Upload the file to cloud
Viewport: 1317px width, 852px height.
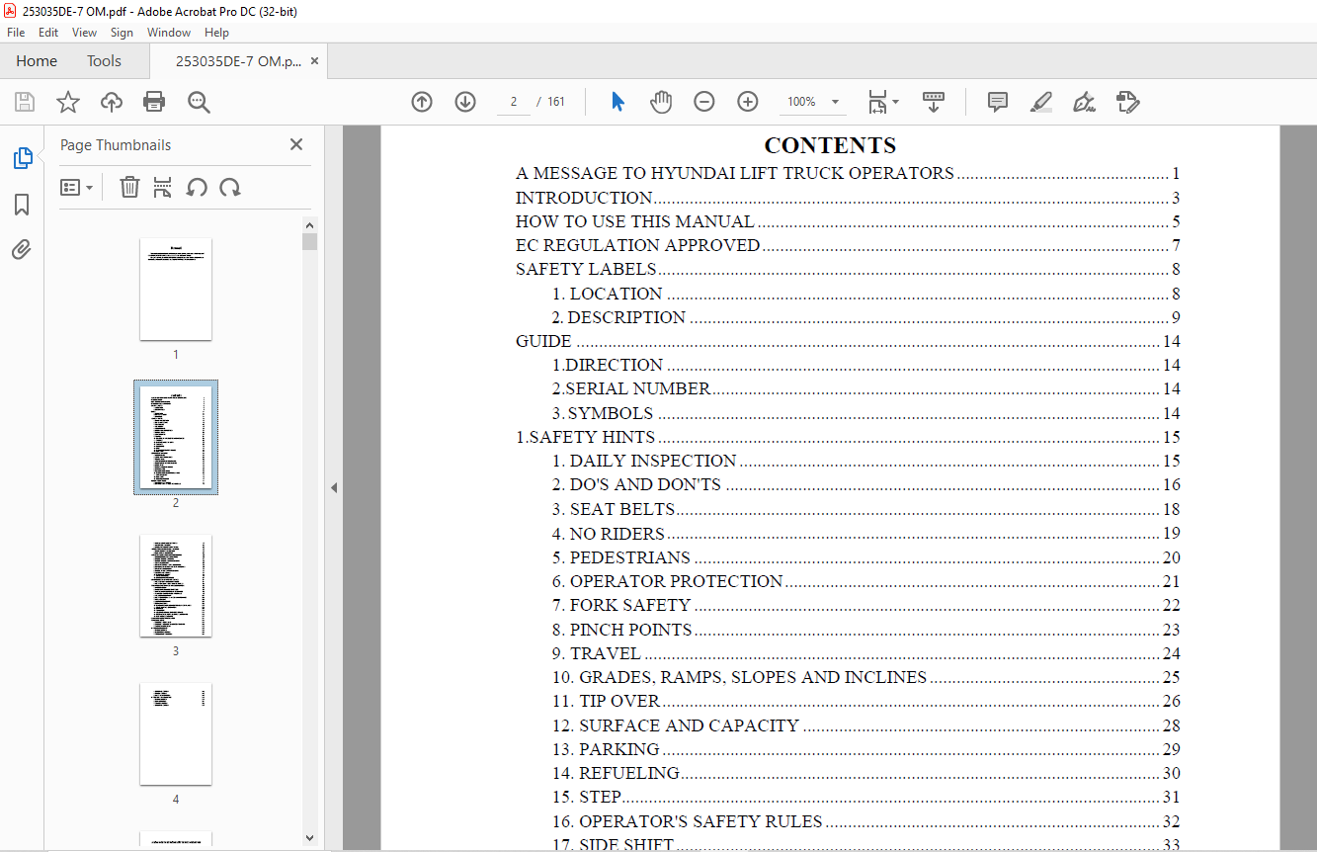[112, 102]
